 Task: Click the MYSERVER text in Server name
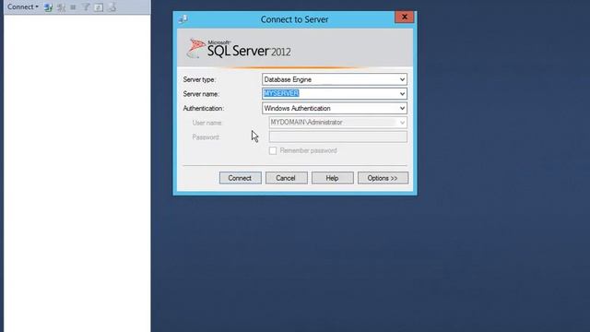coord(281,93)
